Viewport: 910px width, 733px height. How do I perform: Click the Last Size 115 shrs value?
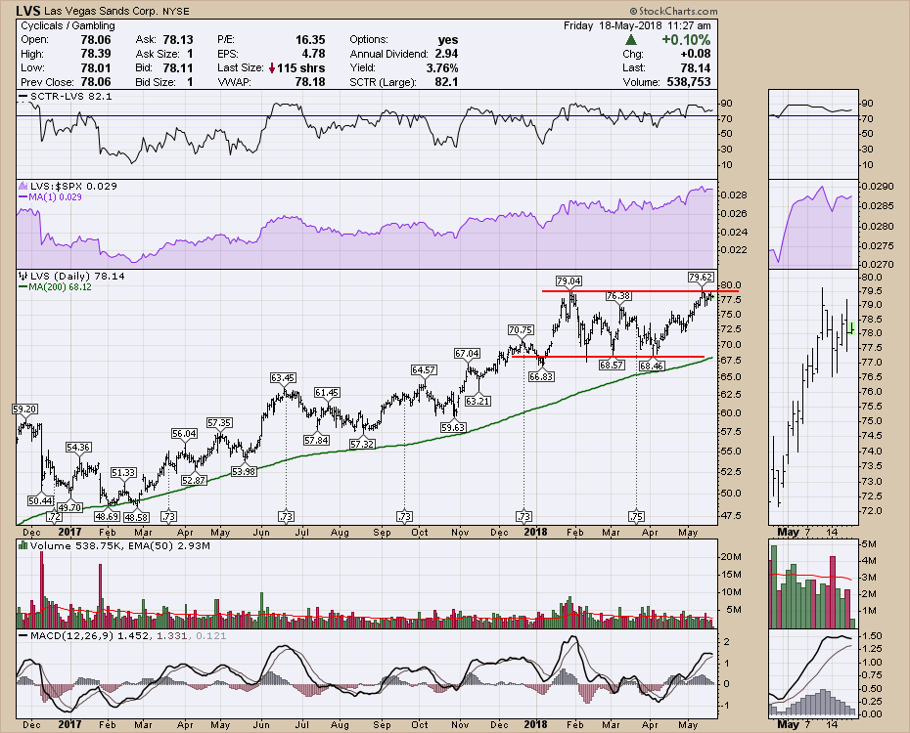tap(300, 67)
